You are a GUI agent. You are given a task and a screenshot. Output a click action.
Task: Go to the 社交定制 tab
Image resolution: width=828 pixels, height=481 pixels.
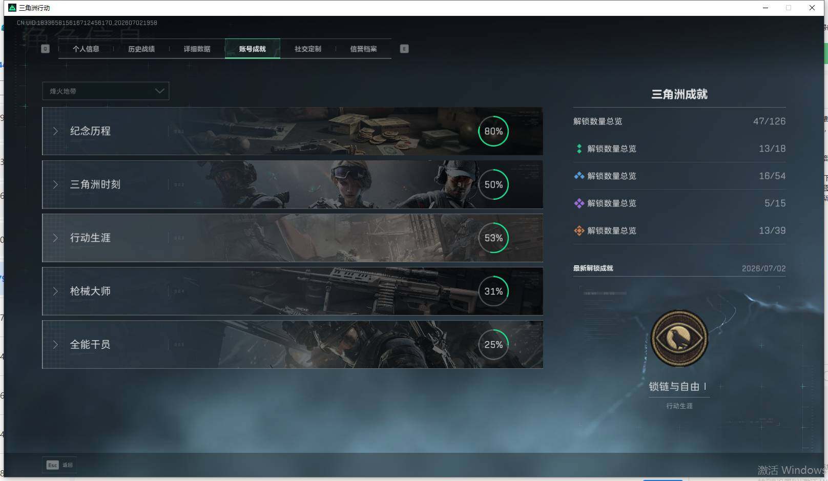click(308, 49)
